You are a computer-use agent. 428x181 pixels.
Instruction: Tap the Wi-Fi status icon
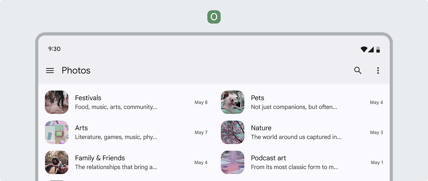click(x=364, y=49)
